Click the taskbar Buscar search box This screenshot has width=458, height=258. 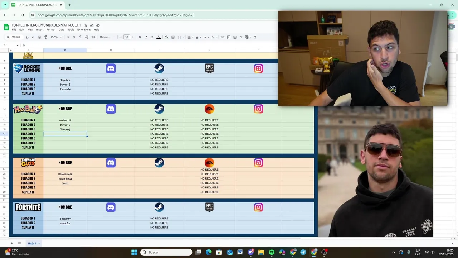tap(166, 252)
